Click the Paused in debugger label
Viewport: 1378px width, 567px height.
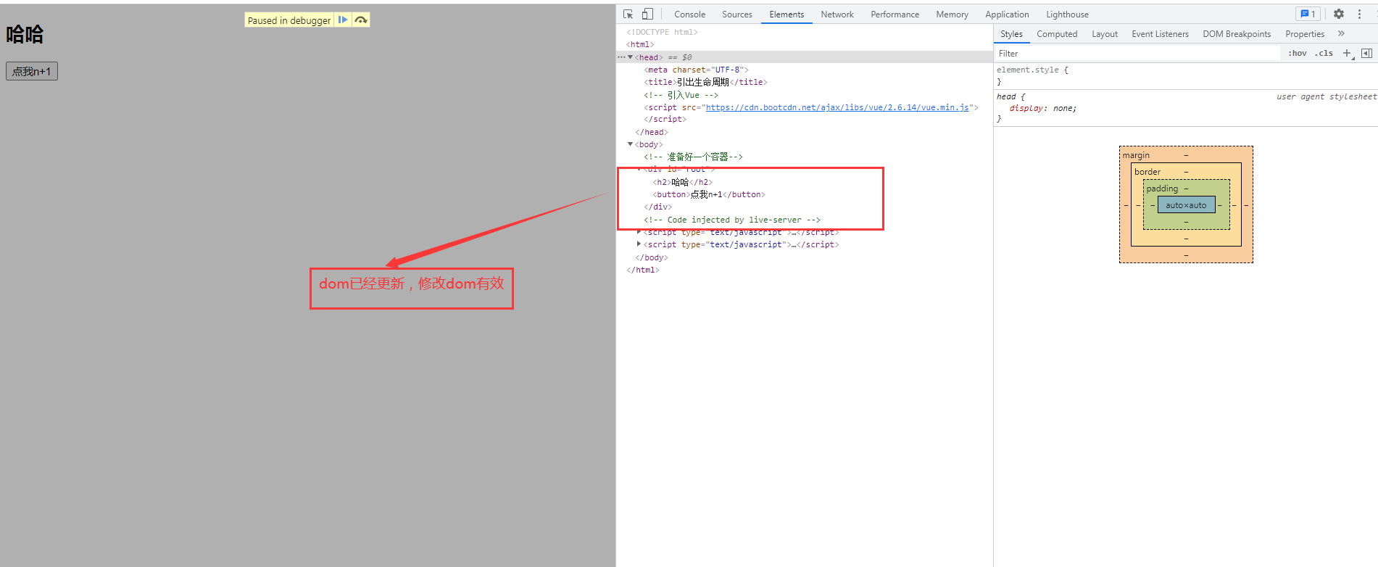pos(289,20)
